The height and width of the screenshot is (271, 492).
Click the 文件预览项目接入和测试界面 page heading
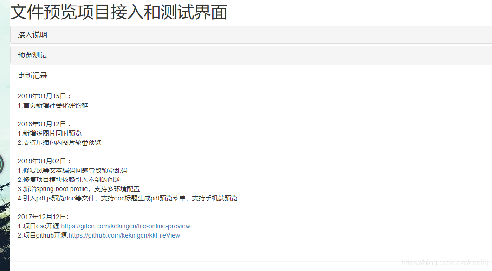[119, 12]
